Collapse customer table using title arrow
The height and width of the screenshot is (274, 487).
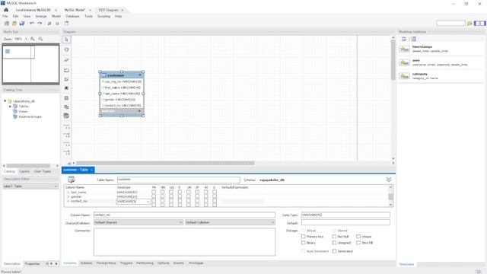pyautogui.click(x=140, y=75)
